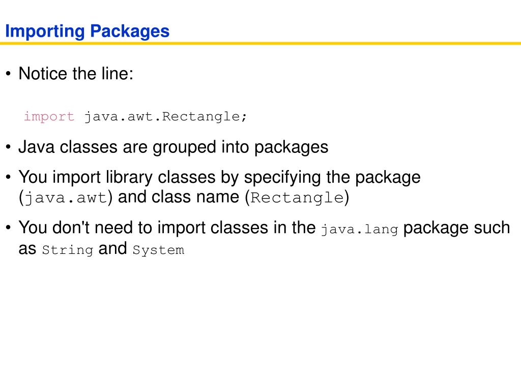Click the monospace 'System' word
Image resolution: width=521 pixels, height=390 pixels.
point(158,250)
